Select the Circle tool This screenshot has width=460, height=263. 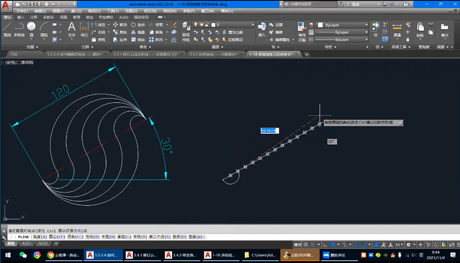pyautogui.click(x=31, y=29)
